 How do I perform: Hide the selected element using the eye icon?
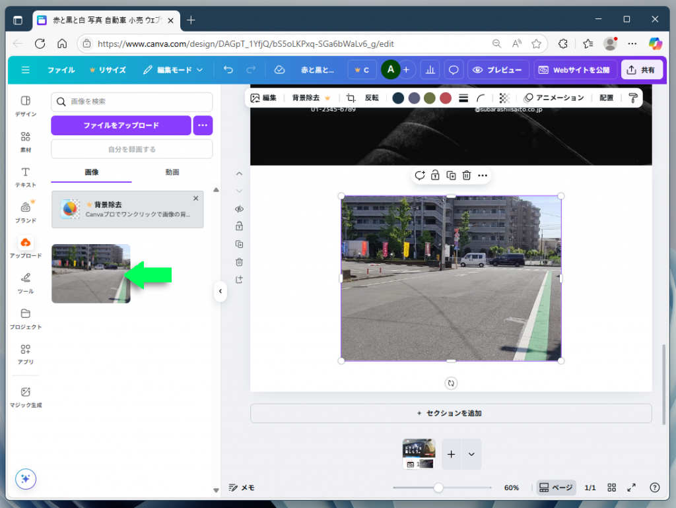239,209
